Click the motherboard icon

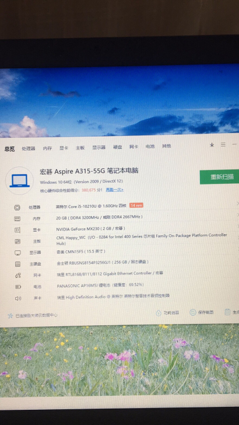[x=17, y=241]
